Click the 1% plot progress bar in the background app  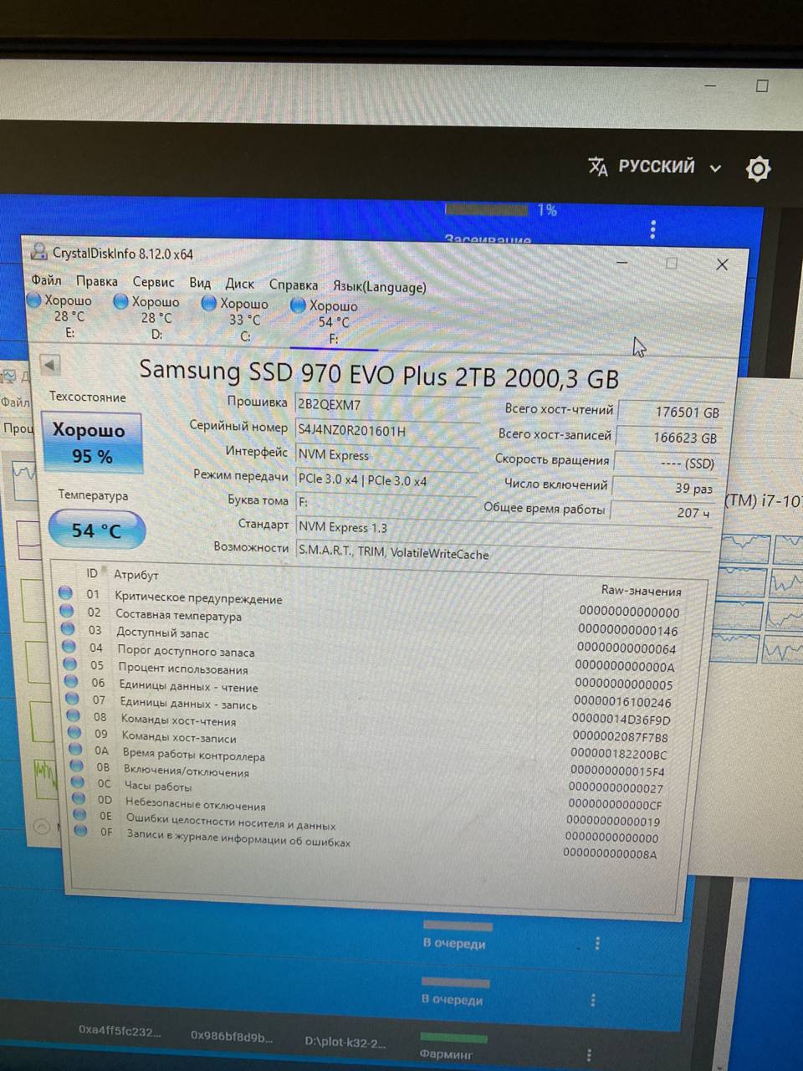point(487,209)
